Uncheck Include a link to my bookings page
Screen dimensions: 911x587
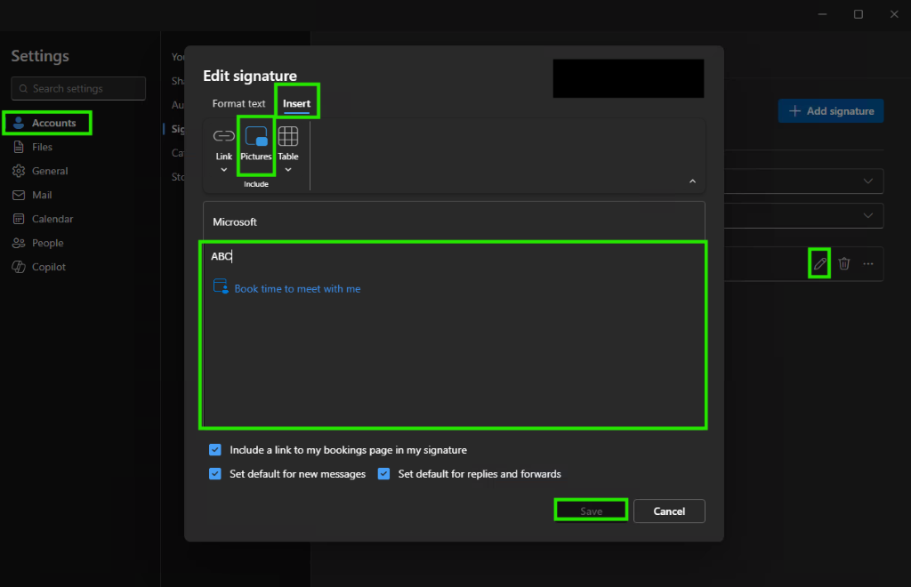pos(215,450)
